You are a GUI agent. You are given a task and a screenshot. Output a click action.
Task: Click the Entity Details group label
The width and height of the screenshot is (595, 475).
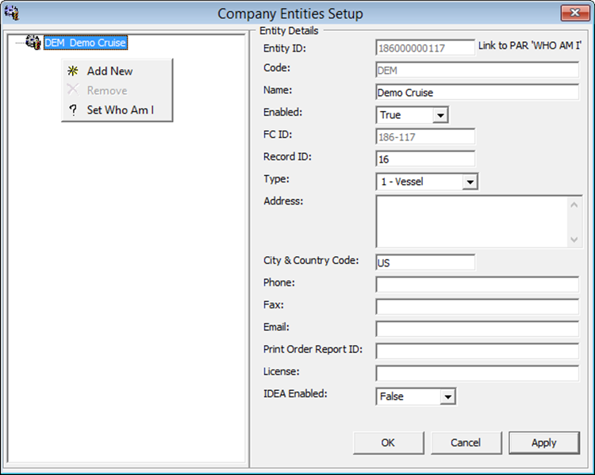point(289,31)
